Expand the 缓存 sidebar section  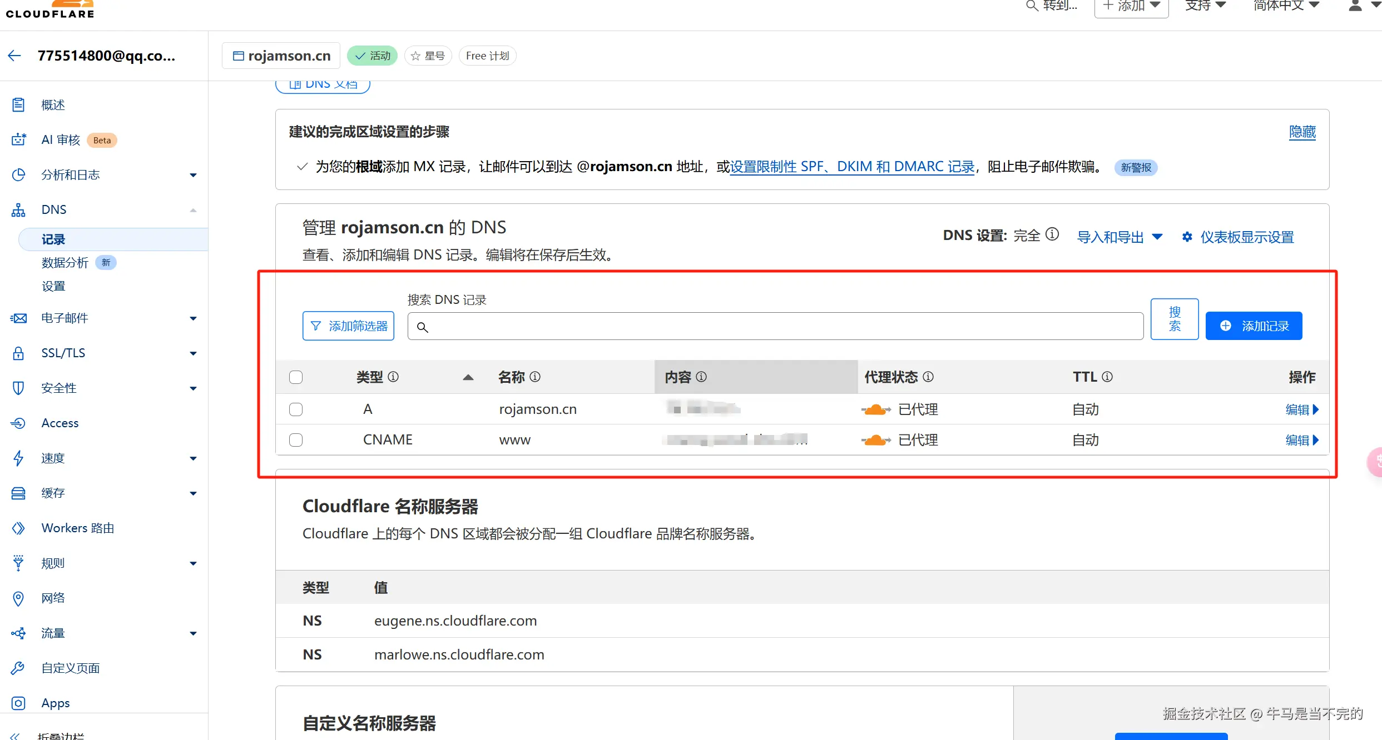pyautogui.click(x=193, y=493)
